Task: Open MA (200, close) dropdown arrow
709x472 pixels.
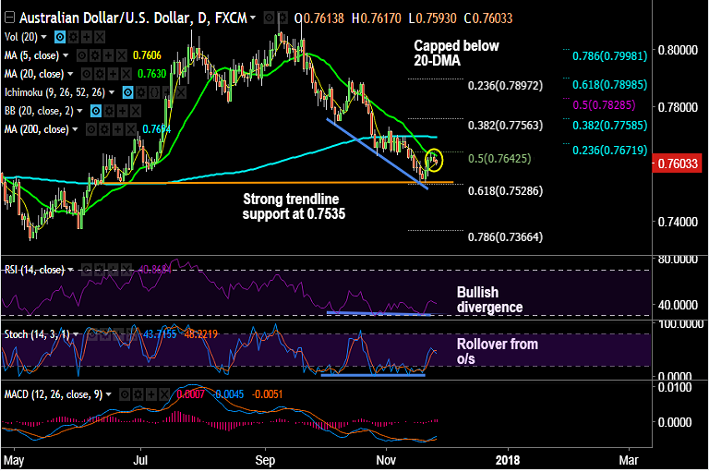Action: pos(75,130)
